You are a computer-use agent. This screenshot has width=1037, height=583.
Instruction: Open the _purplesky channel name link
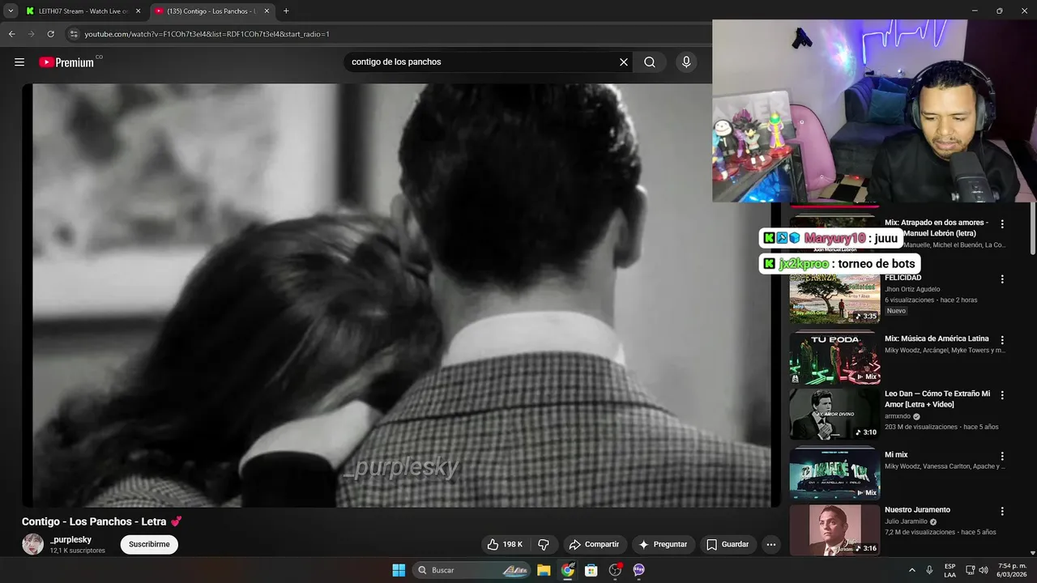[70, 539]
